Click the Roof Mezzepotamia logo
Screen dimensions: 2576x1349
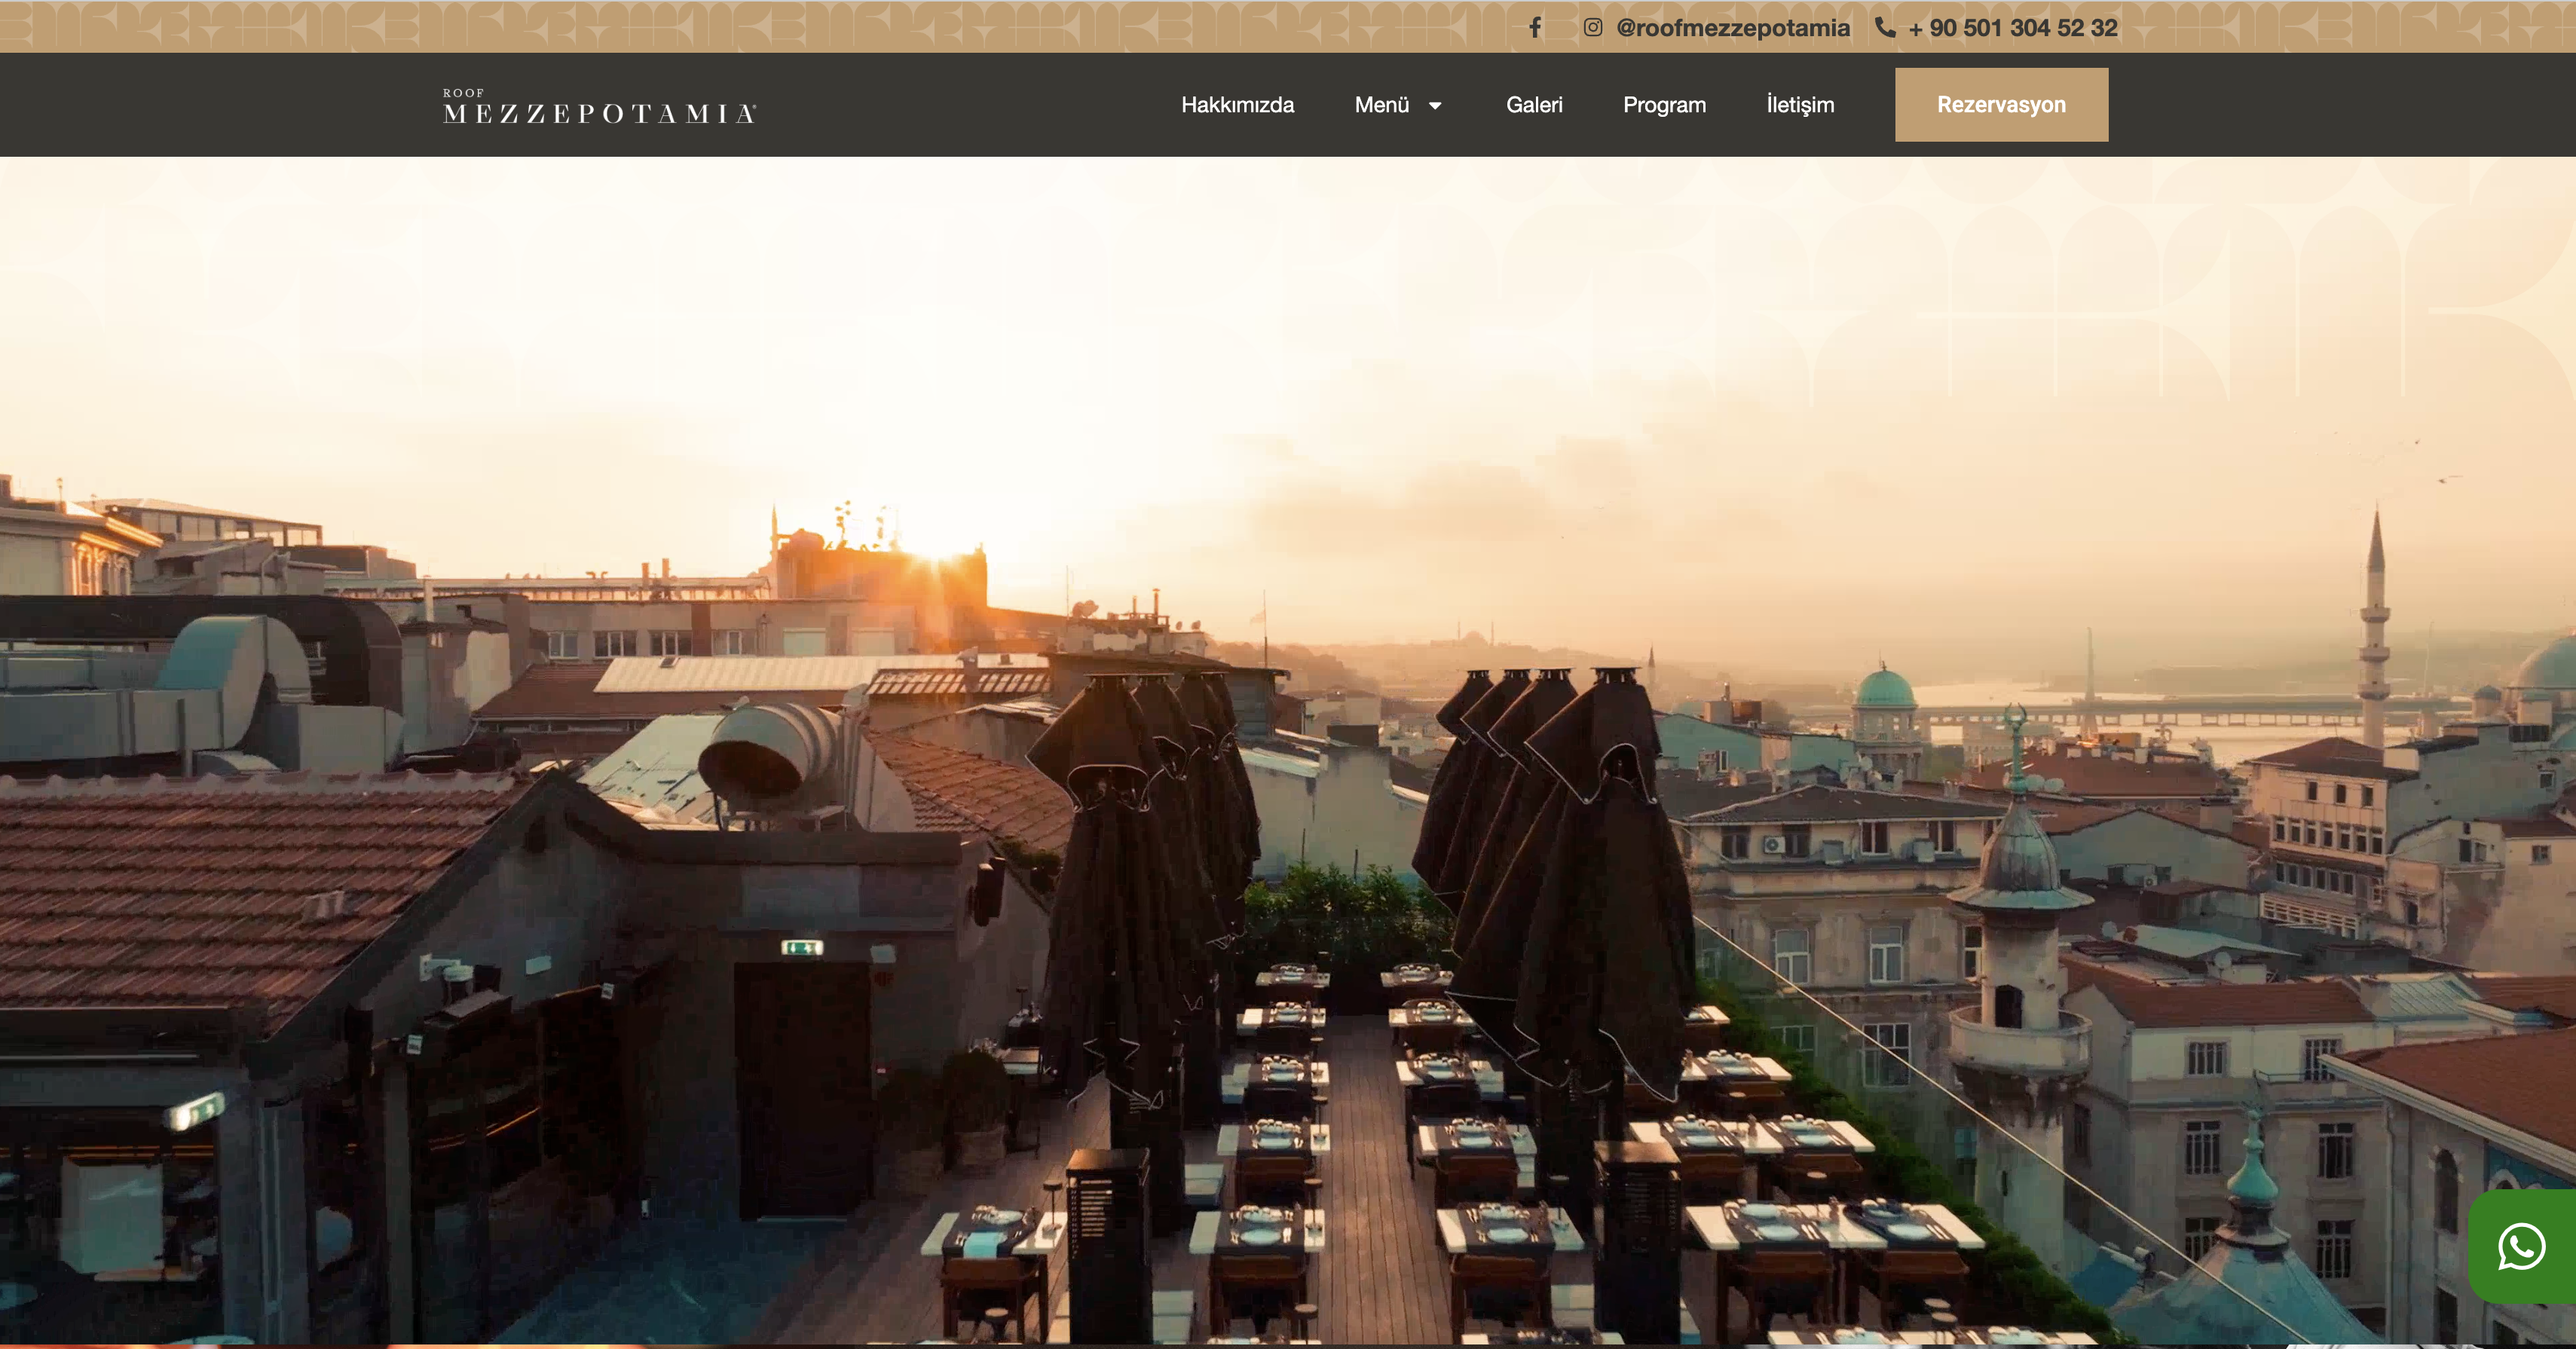(600, 106)
